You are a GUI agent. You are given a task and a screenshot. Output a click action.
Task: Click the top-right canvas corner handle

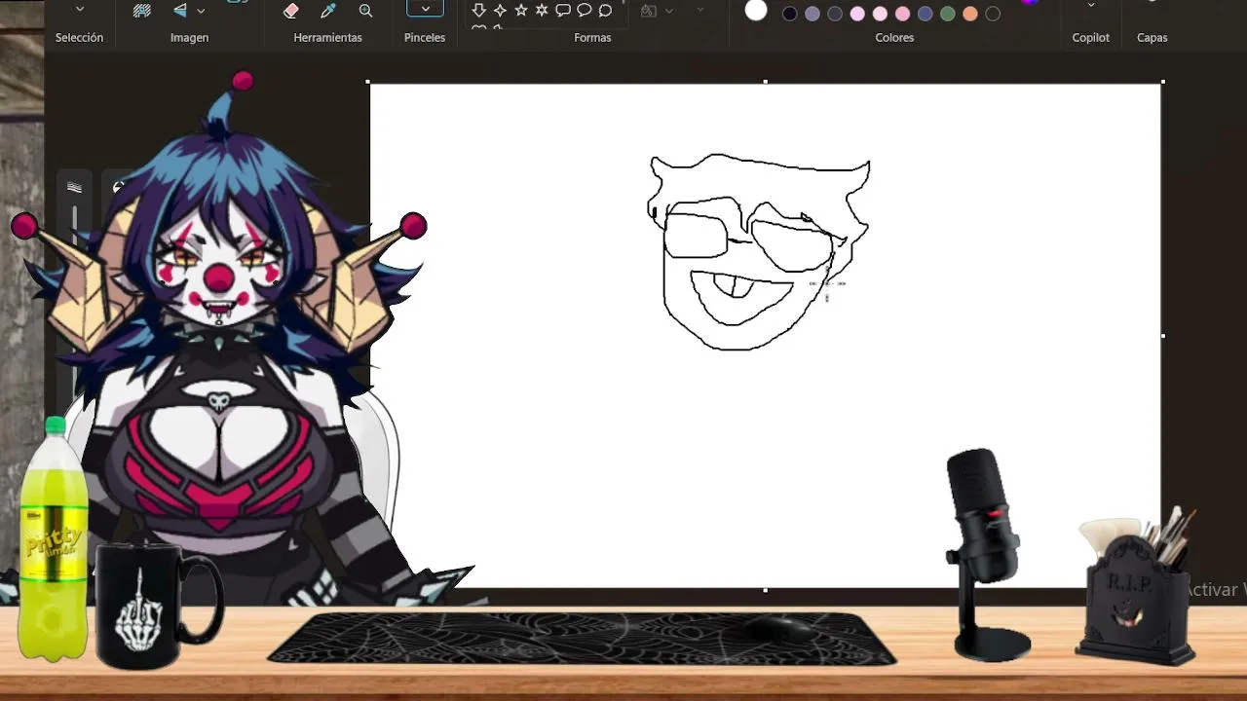tap(1163, 82)
